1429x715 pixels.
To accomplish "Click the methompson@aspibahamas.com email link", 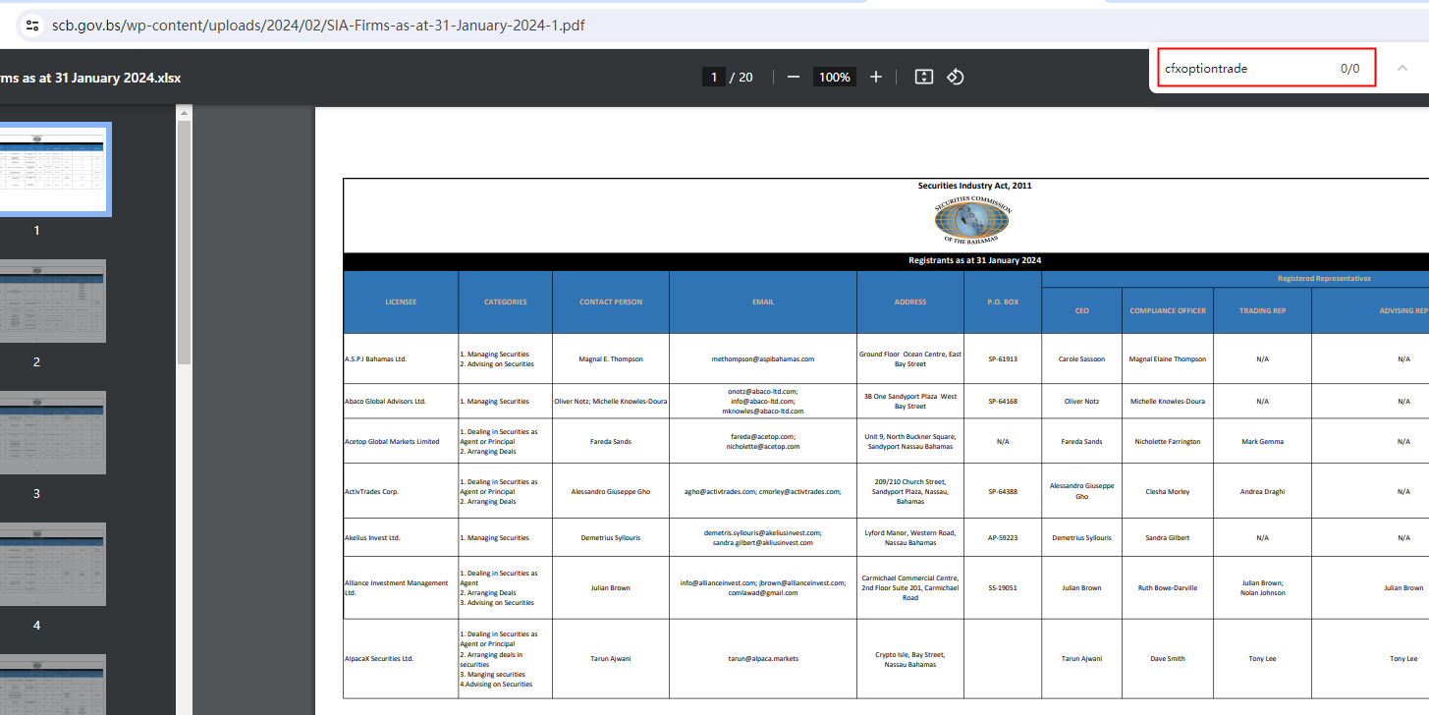I will tap(762, 359).
